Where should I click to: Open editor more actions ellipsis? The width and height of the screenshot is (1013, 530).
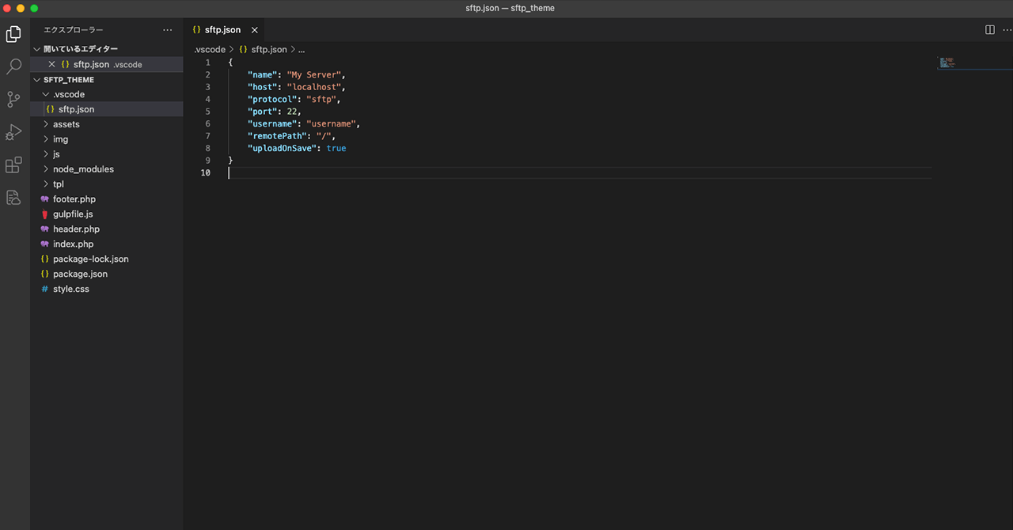(x=1006, y=30)
